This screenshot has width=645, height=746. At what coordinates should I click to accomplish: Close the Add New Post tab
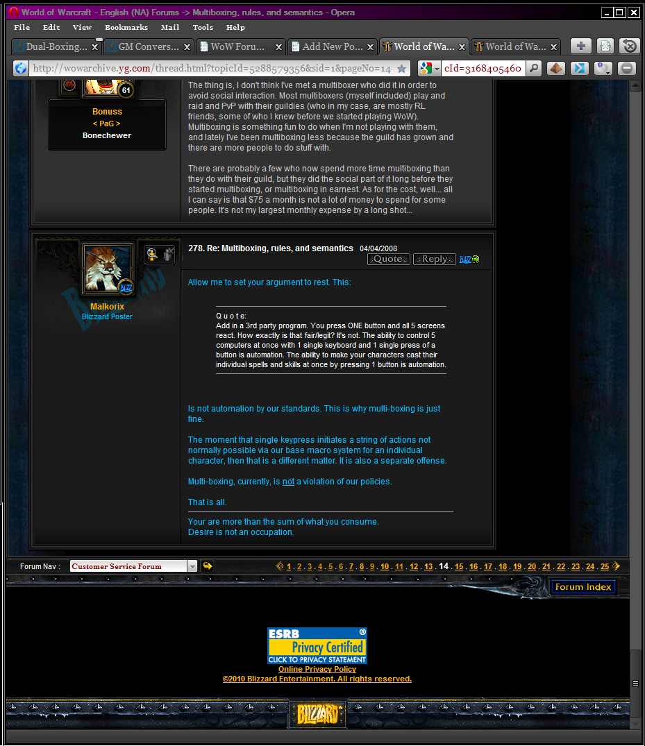coord(370,47)
